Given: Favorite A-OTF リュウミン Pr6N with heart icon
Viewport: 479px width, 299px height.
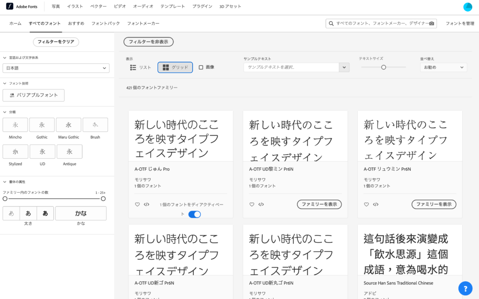Looking at the screenshot, I should pos(366,204).
